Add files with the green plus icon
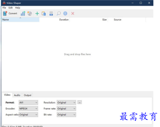 click(x=37, y=14)
